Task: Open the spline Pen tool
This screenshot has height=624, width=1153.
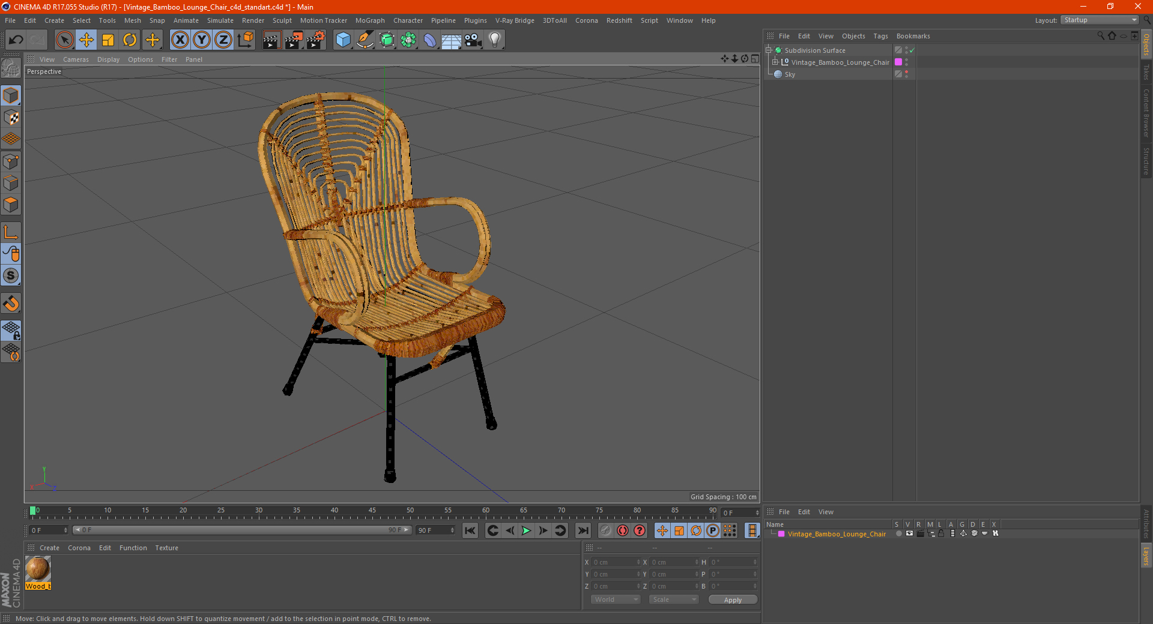Action: tap(365, 40)
